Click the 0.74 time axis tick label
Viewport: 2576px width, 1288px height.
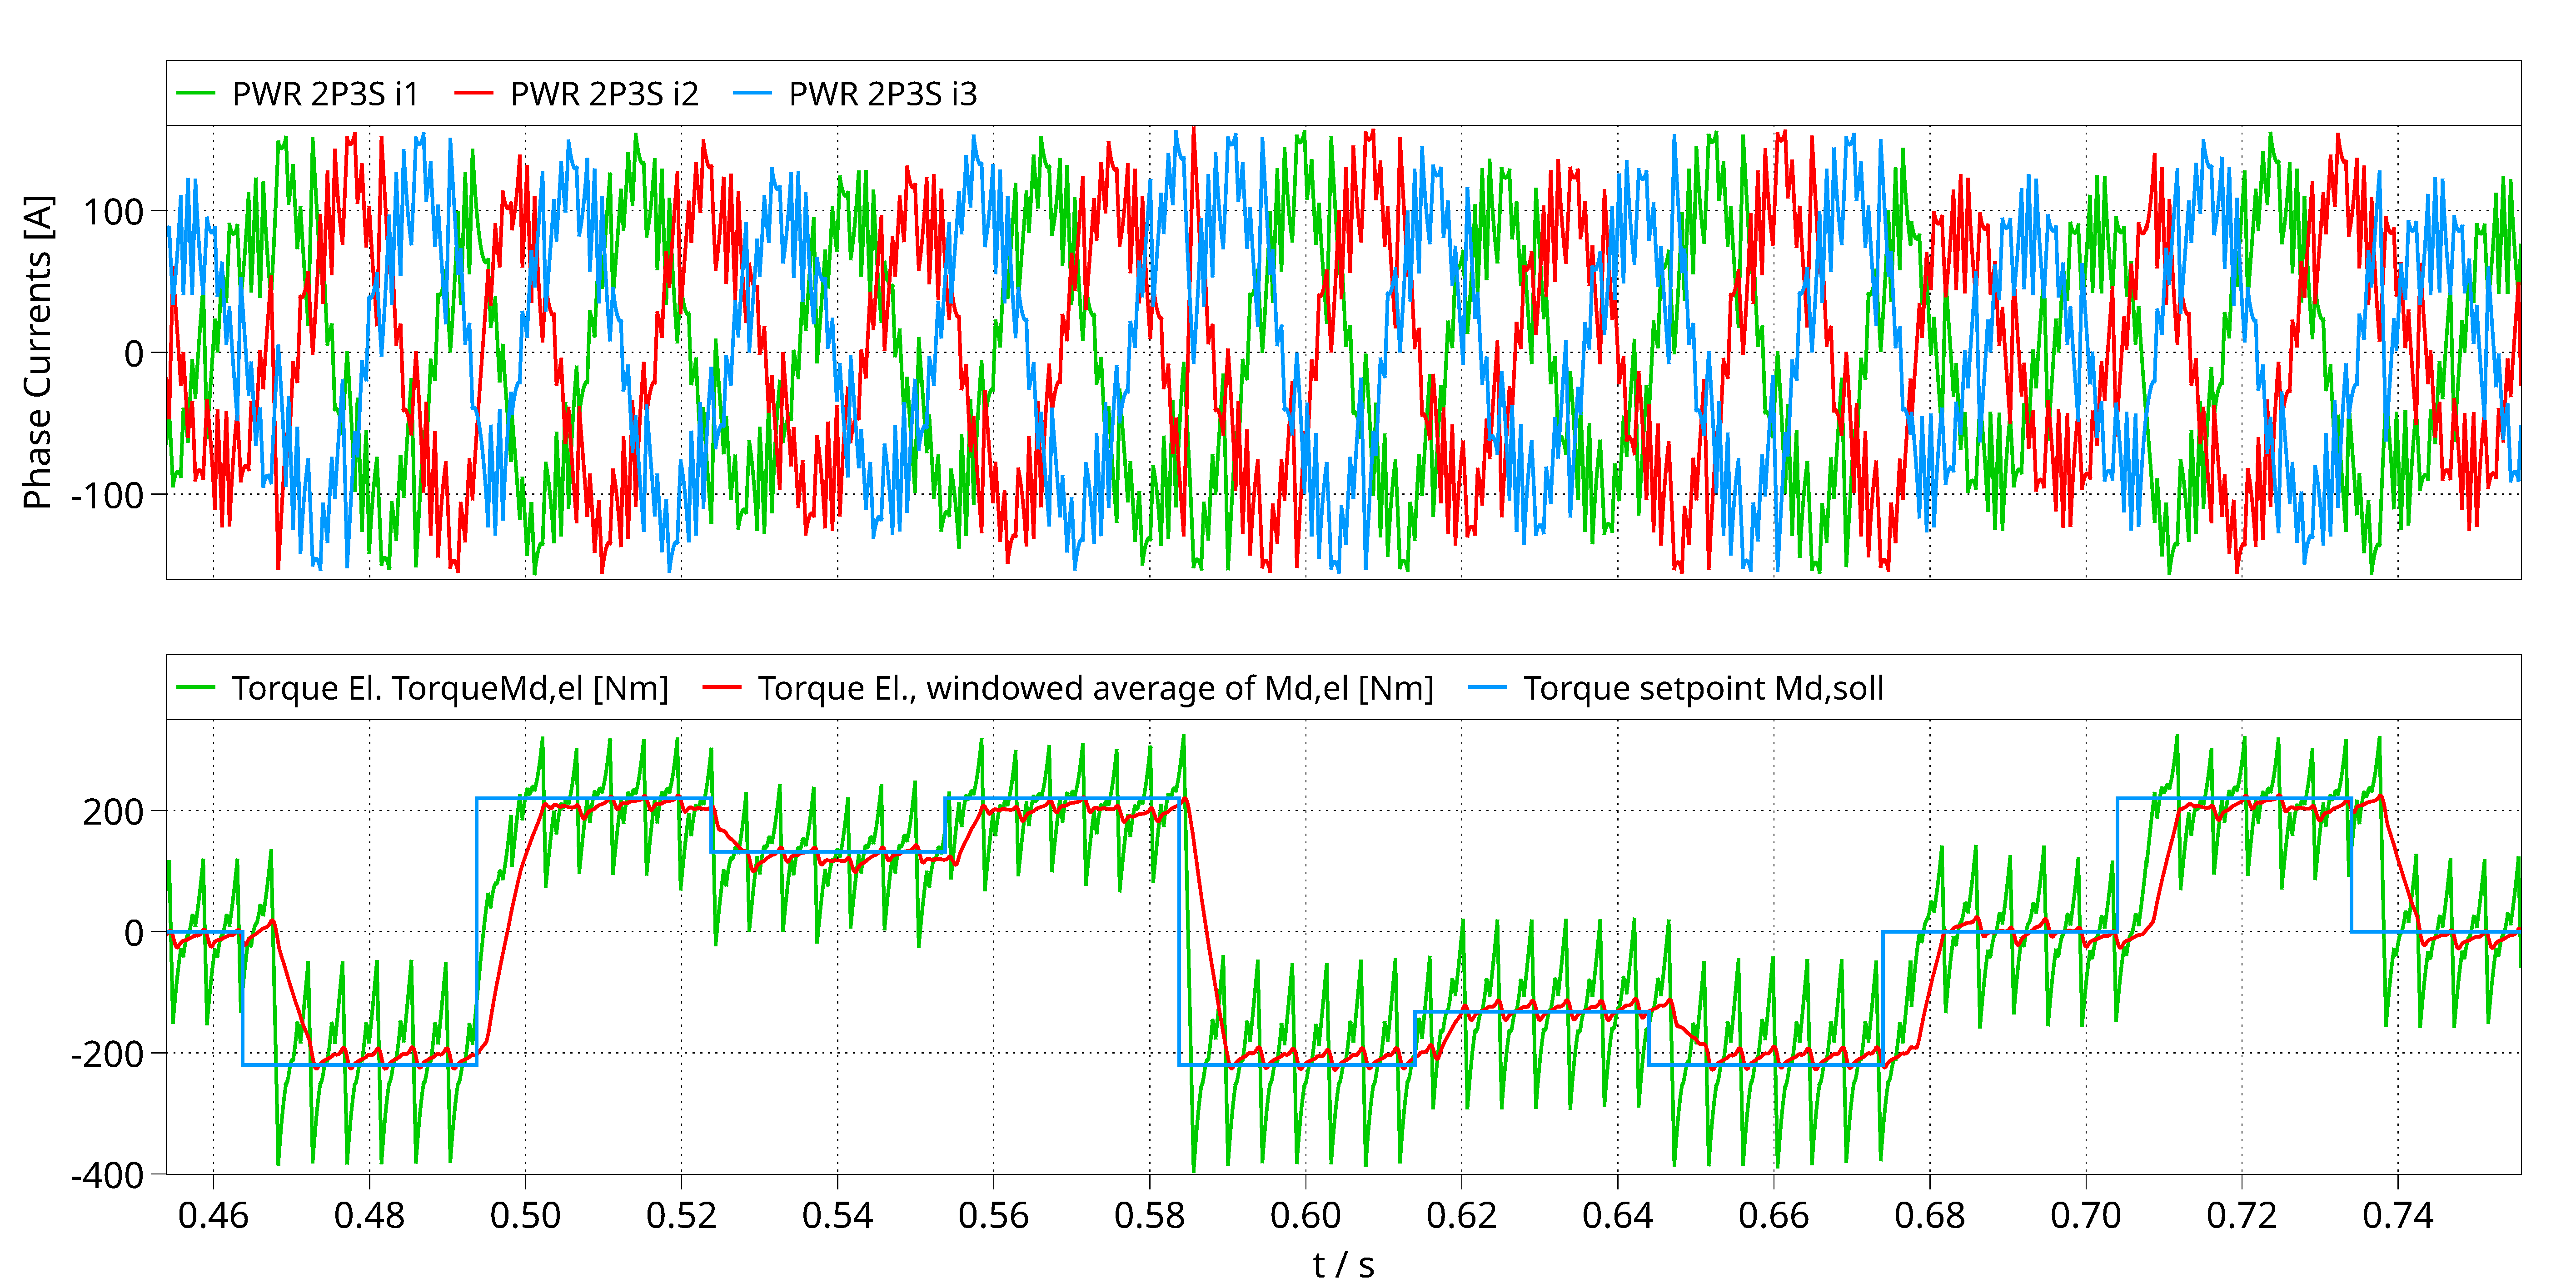point(2398,1216)
